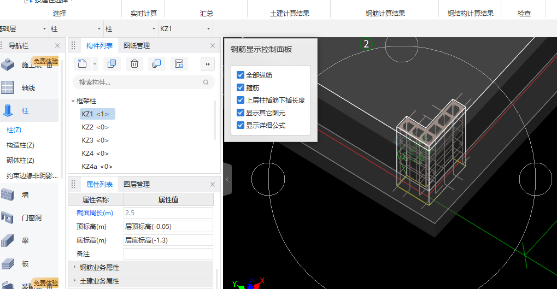Switch to 图层管理 tab
This screenshot has width=557, height=289.
point(137,184)
